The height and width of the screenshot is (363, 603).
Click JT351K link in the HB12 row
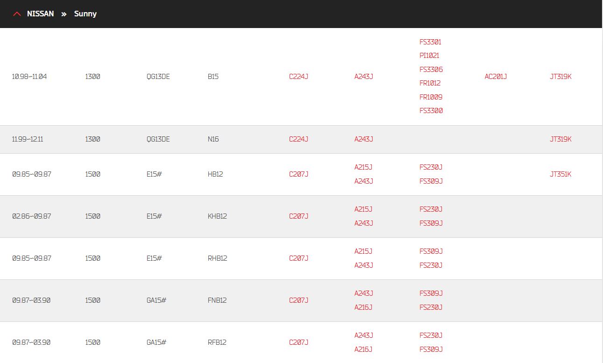pos(560,174)
